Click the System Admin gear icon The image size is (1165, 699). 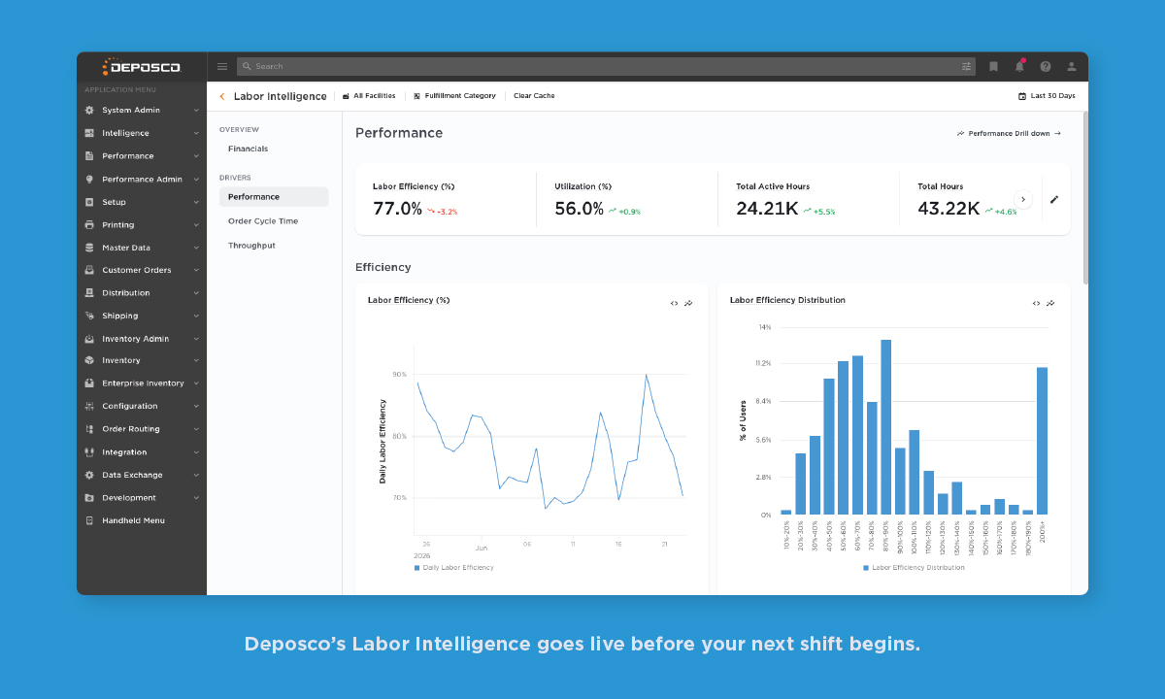(x=89, y=111)
